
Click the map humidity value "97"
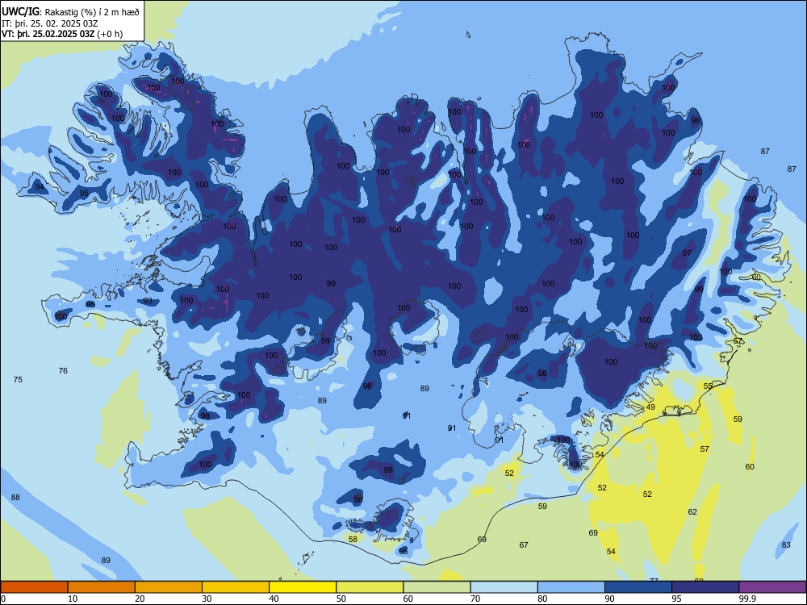687,252
